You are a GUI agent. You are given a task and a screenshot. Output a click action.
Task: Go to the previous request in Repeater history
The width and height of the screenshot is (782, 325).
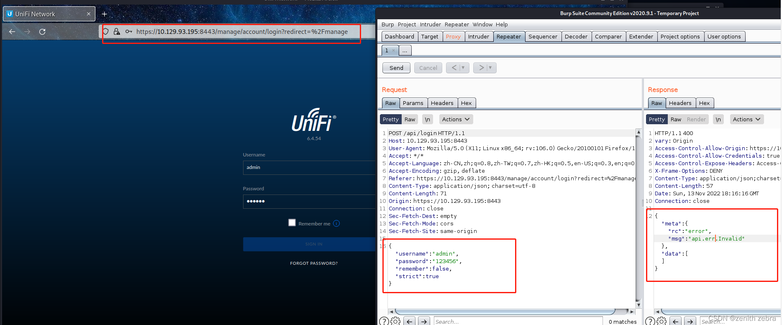click(x=454, y=68)
